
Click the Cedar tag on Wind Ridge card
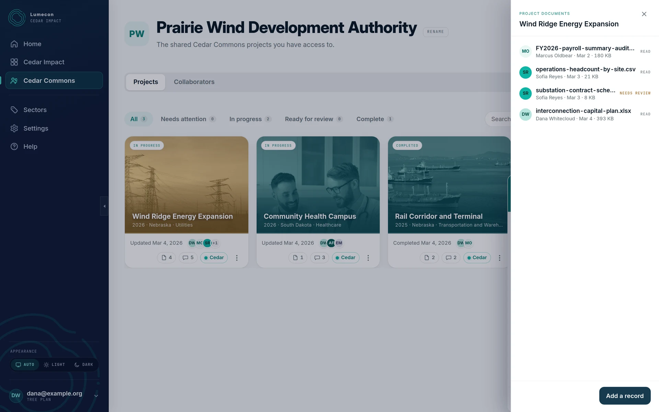click(x=214, y=258)
